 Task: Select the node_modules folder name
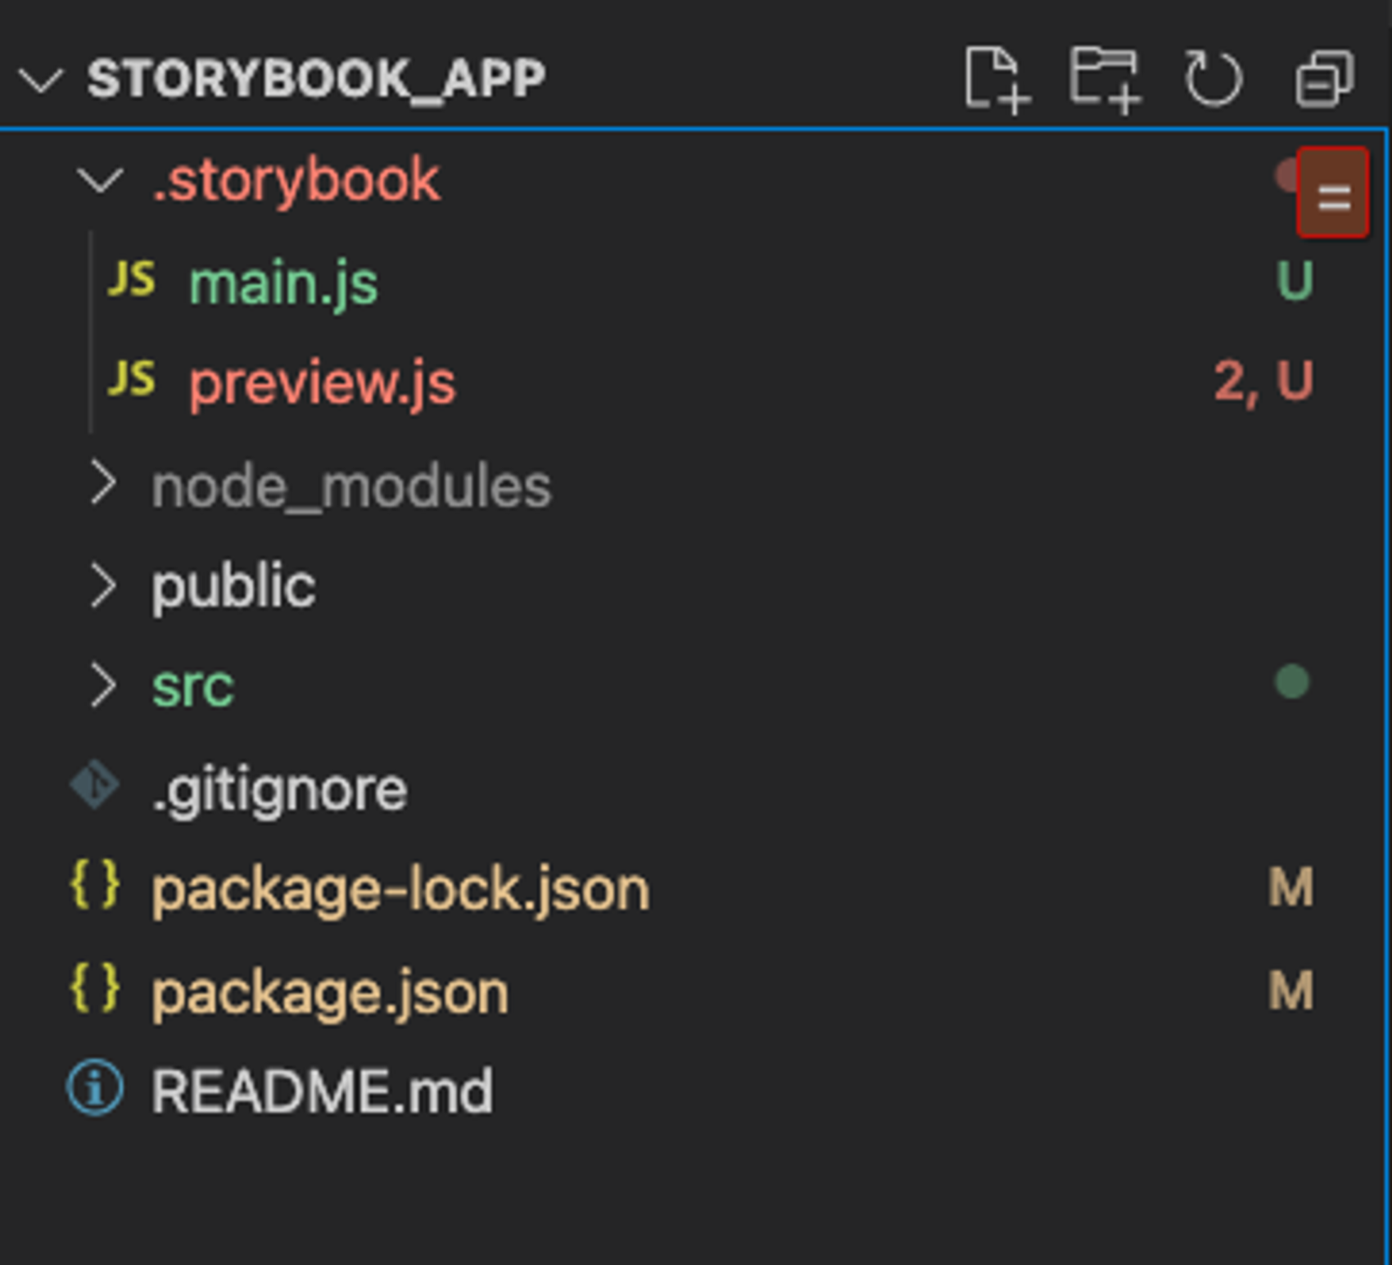coord(351,486)
